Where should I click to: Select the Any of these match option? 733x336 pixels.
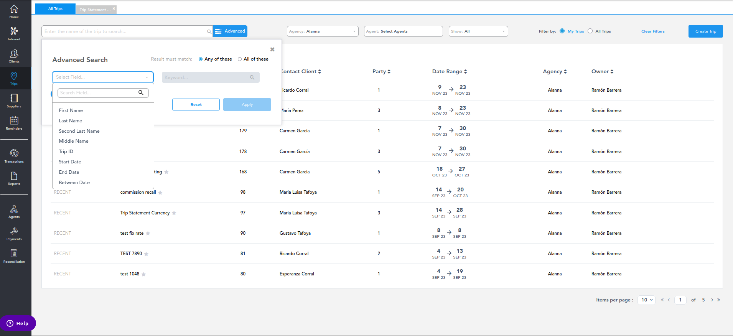201,59
